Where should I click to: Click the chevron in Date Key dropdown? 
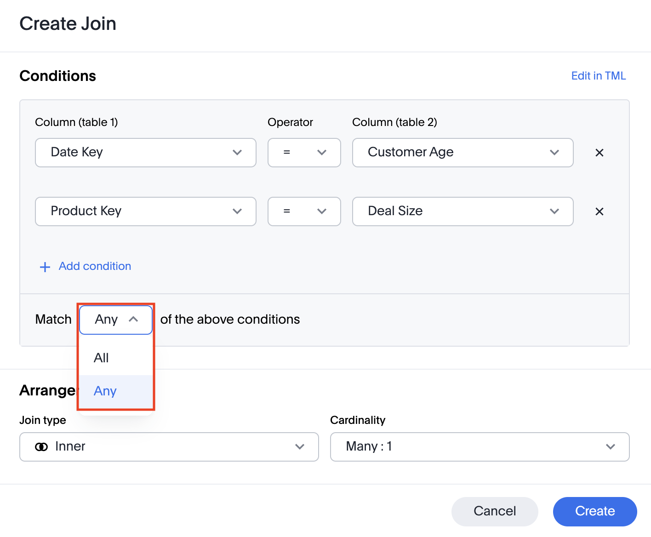coord(237,153)
